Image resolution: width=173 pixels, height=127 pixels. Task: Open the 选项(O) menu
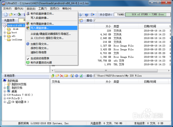pyautogui.click(x=55, y=9)
